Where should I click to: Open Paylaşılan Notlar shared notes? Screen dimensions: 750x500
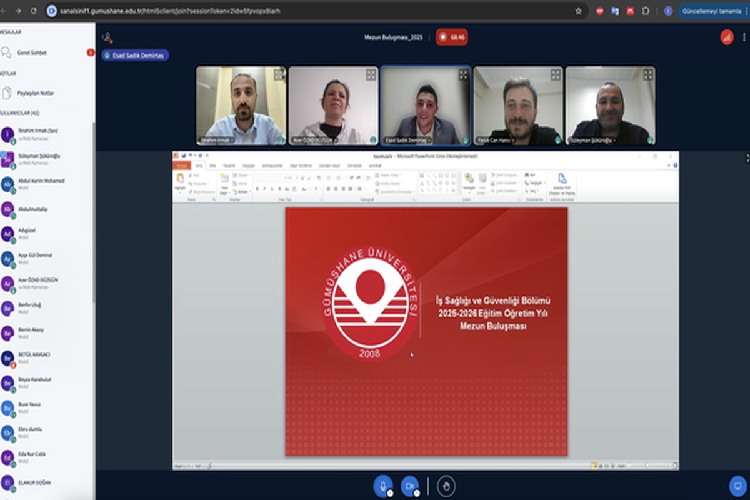tap(35, 93)
